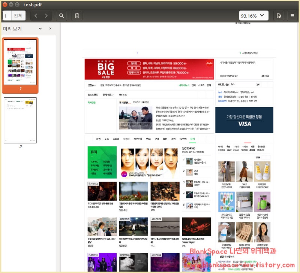Click the 일간TOP100 heading
This screenshot has height=273, width=300.
pos(189,148)
